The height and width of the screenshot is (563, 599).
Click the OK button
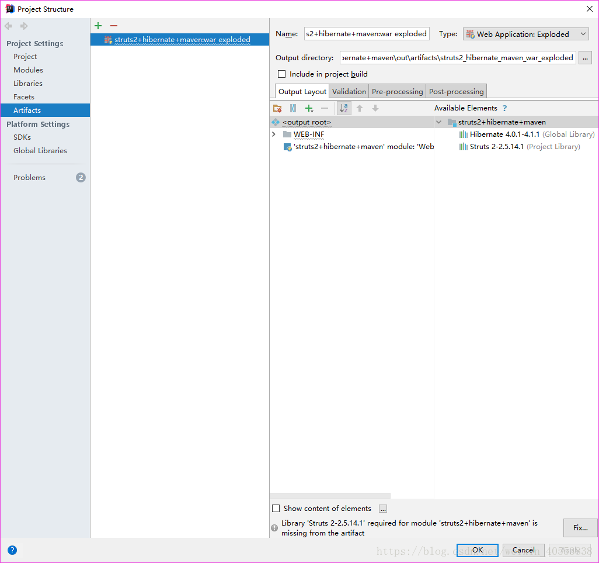tap(478, 550)
